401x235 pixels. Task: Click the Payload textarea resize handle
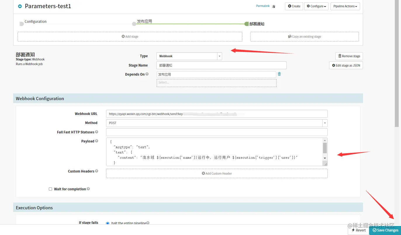(326, 164)
